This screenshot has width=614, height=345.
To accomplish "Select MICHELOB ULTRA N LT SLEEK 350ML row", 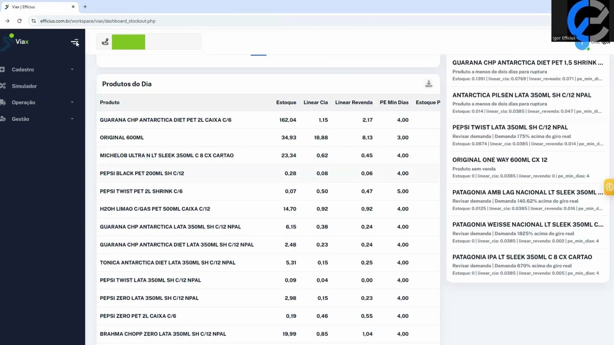I will point(268,155).
